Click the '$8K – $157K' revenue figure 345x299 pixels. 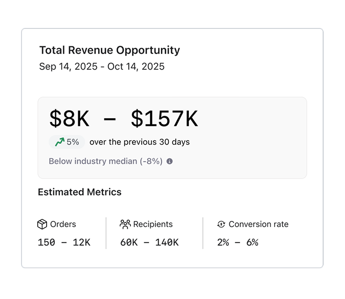124,119
